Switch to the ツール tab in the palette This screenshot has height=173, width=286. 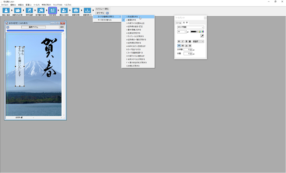(x=179, y=23)
